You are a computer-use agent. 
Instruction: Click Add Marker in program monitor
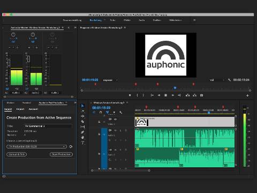point(130,95)
